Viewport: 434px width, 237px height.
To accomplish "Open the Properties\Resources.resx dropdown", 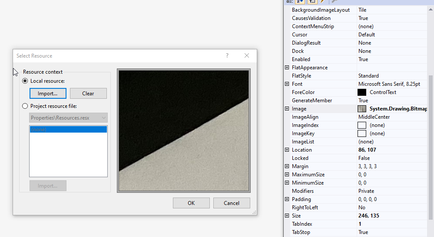I will pyautogui.click(x=68, y=118).
